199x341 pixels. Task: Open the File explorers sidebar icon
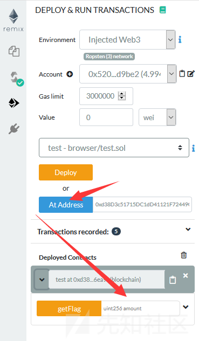14,51
